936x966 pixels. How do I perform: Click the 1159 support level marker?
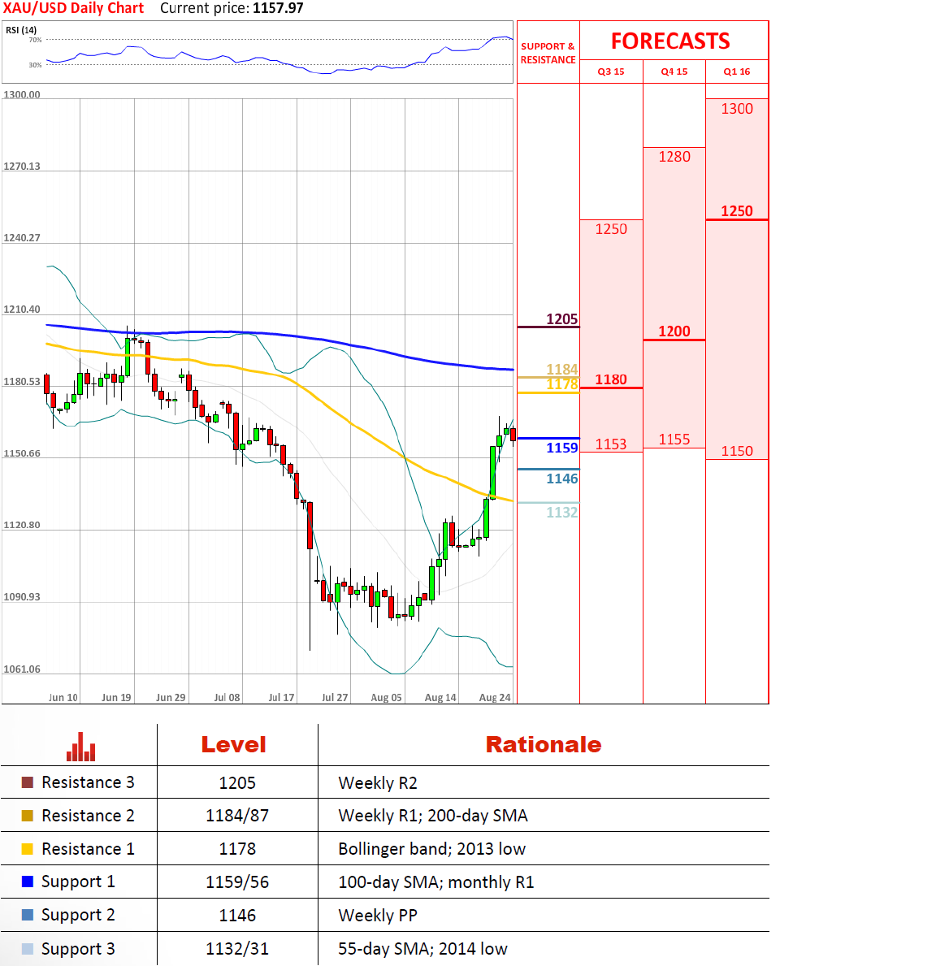(562, 448)
